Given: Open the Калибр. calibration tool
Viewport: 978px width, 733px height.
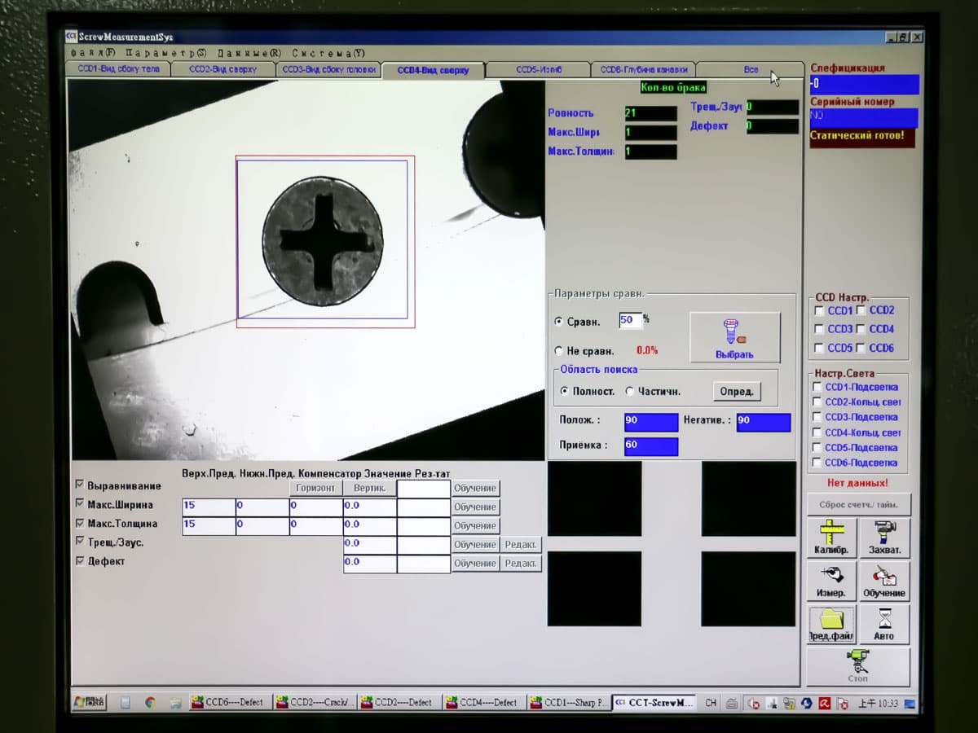Looking at the screenshot, I should (x=830, y=538).
